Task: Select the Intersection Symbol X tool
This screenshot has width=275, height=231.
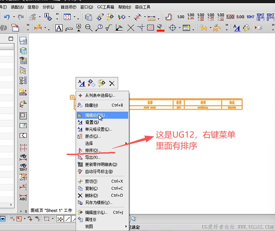Action: 131,28
